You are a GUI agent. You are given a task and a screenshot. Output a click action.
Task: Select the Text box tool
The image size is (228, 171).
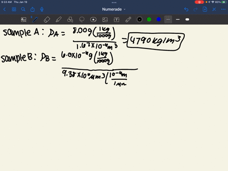click(116, 19)
